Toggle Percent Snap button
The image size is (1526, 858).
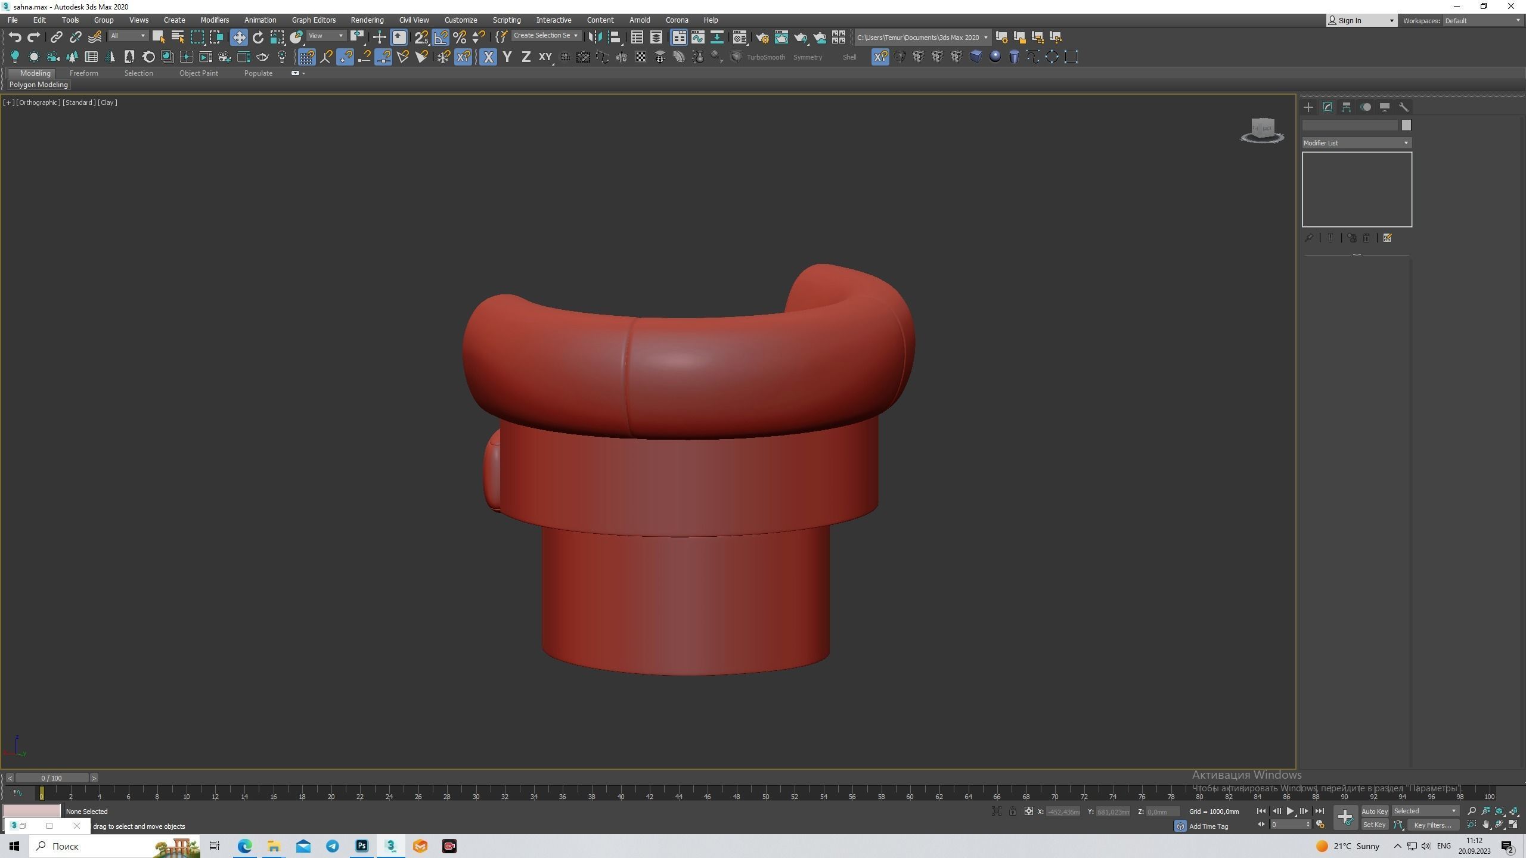[460, 37]
